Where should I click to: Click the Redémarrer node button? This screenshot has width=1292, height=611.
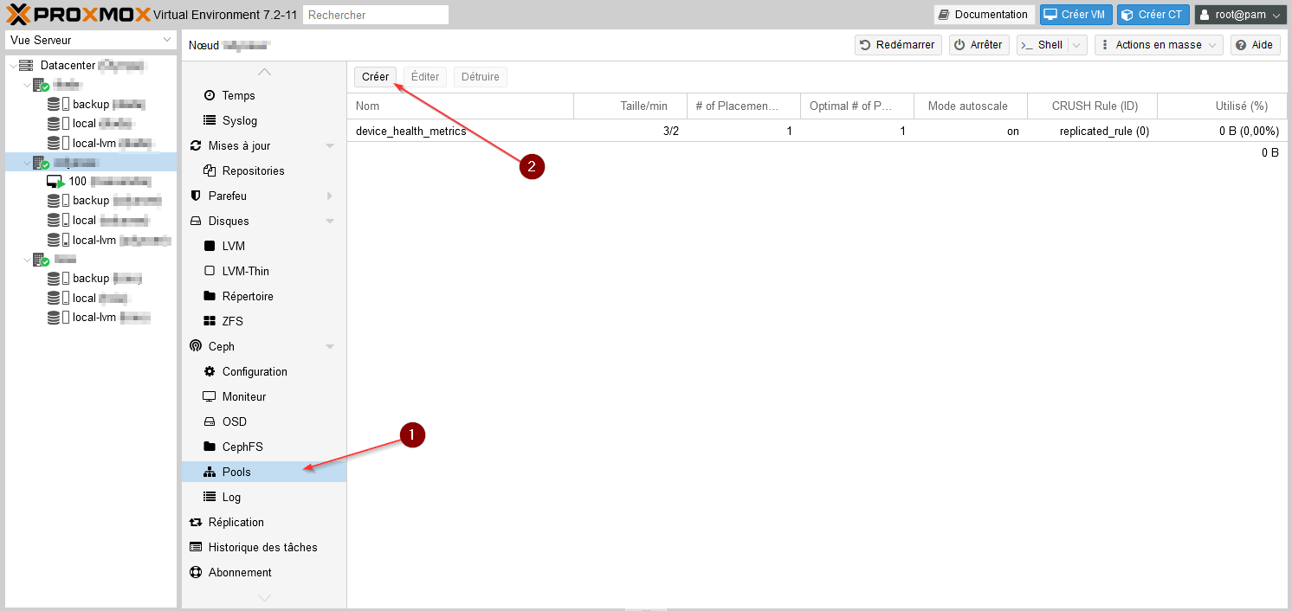pyautogui.click(x=897, y=45)
